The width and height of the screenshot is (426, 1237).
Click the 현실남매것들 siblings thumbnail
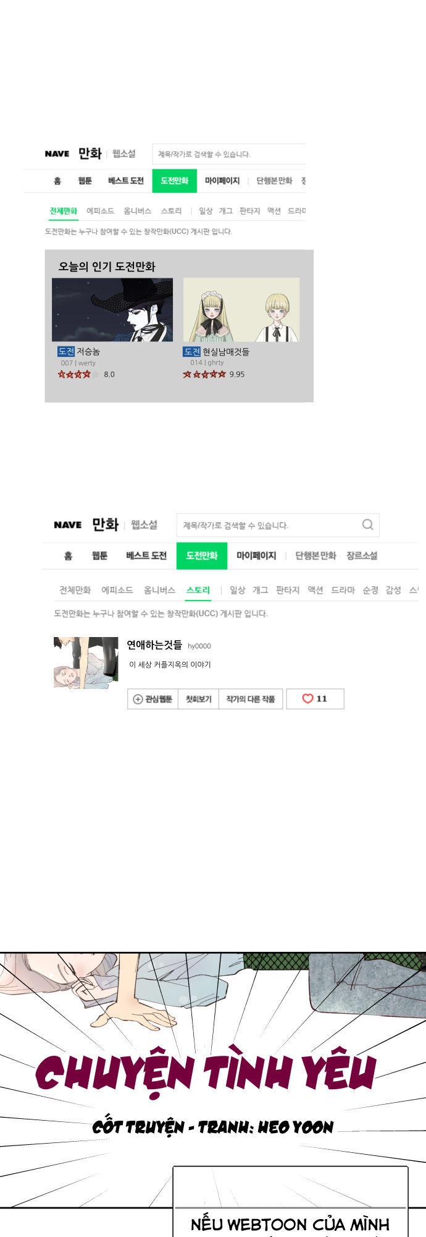pyautogui.click(x=241, y=310)
